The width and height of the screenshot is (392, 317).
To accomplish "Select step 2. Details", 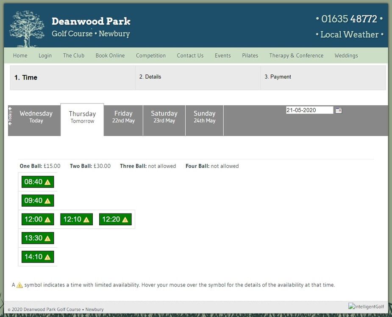I will coord(198,78).
